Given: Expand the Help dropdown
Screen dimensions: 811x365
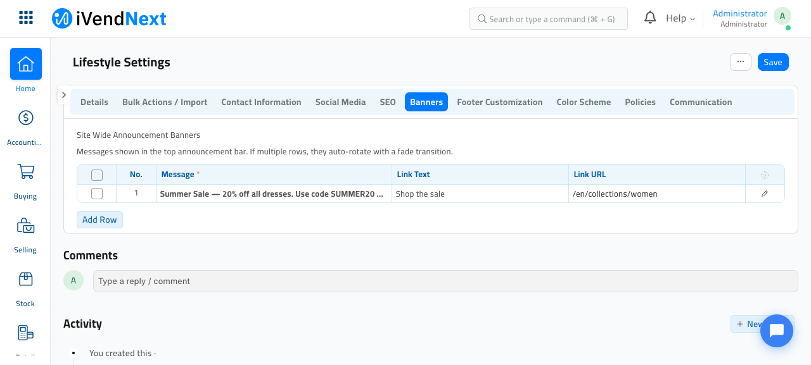Looking at the screenshot, I should pyautogui.click(x=680, y=18).
